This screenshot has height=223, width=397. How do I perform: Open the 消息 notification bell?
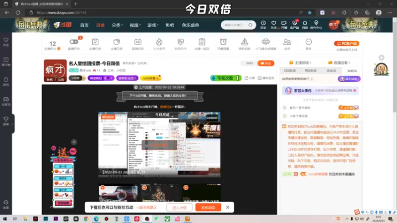(x=305, y=25)
